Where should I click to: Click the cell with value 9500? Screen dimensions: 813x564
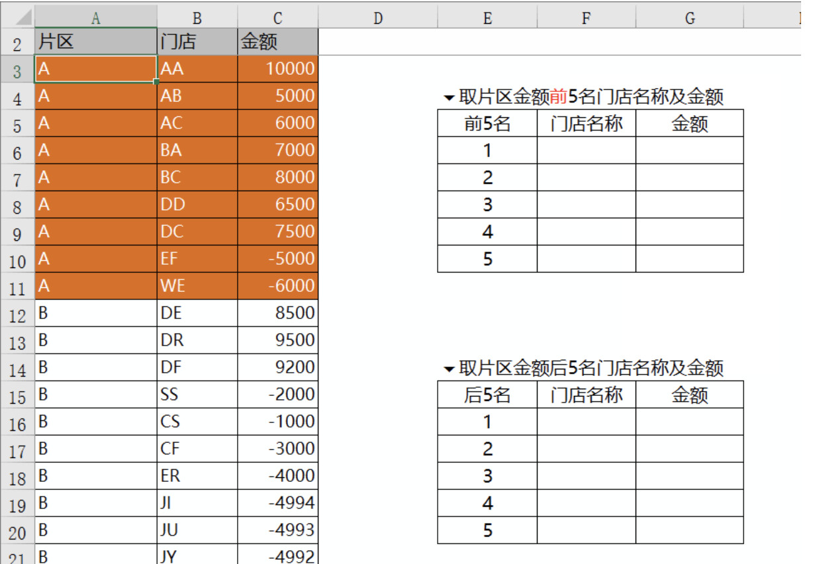[x=278, y=338]
